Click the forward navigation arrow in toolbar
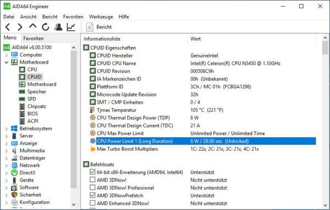The image size is (330, 210). pyautogui.click(x=20, y=27)
